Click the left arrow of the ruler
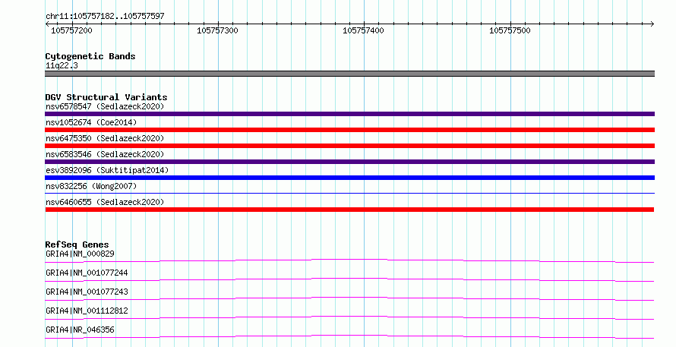 (47, 24)
